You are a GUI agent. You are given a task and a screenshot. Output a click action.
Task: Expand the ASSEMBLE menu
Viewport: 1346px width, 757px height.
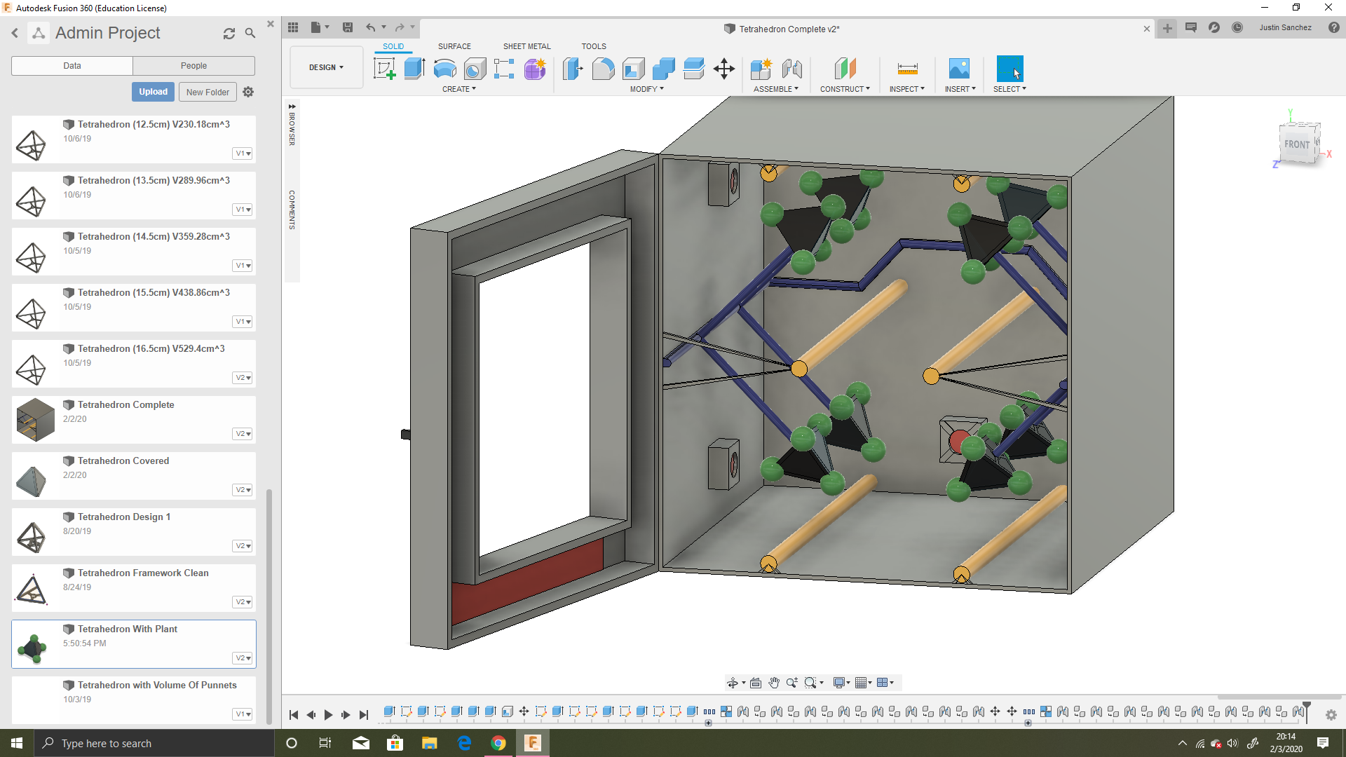coord(776,89)
